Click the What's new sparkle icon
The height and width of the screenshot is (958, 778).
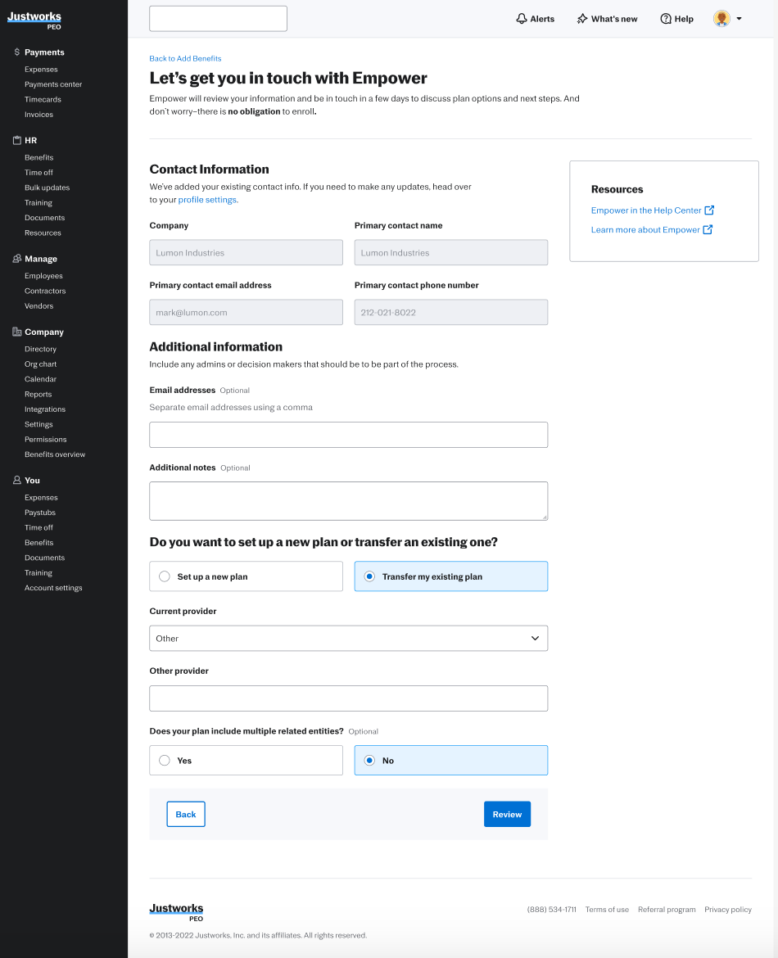[582, 19]
